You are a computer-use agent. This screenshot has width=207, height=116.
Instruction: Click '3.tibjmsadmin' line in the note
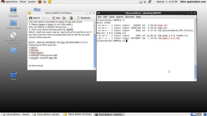point(36,53)
